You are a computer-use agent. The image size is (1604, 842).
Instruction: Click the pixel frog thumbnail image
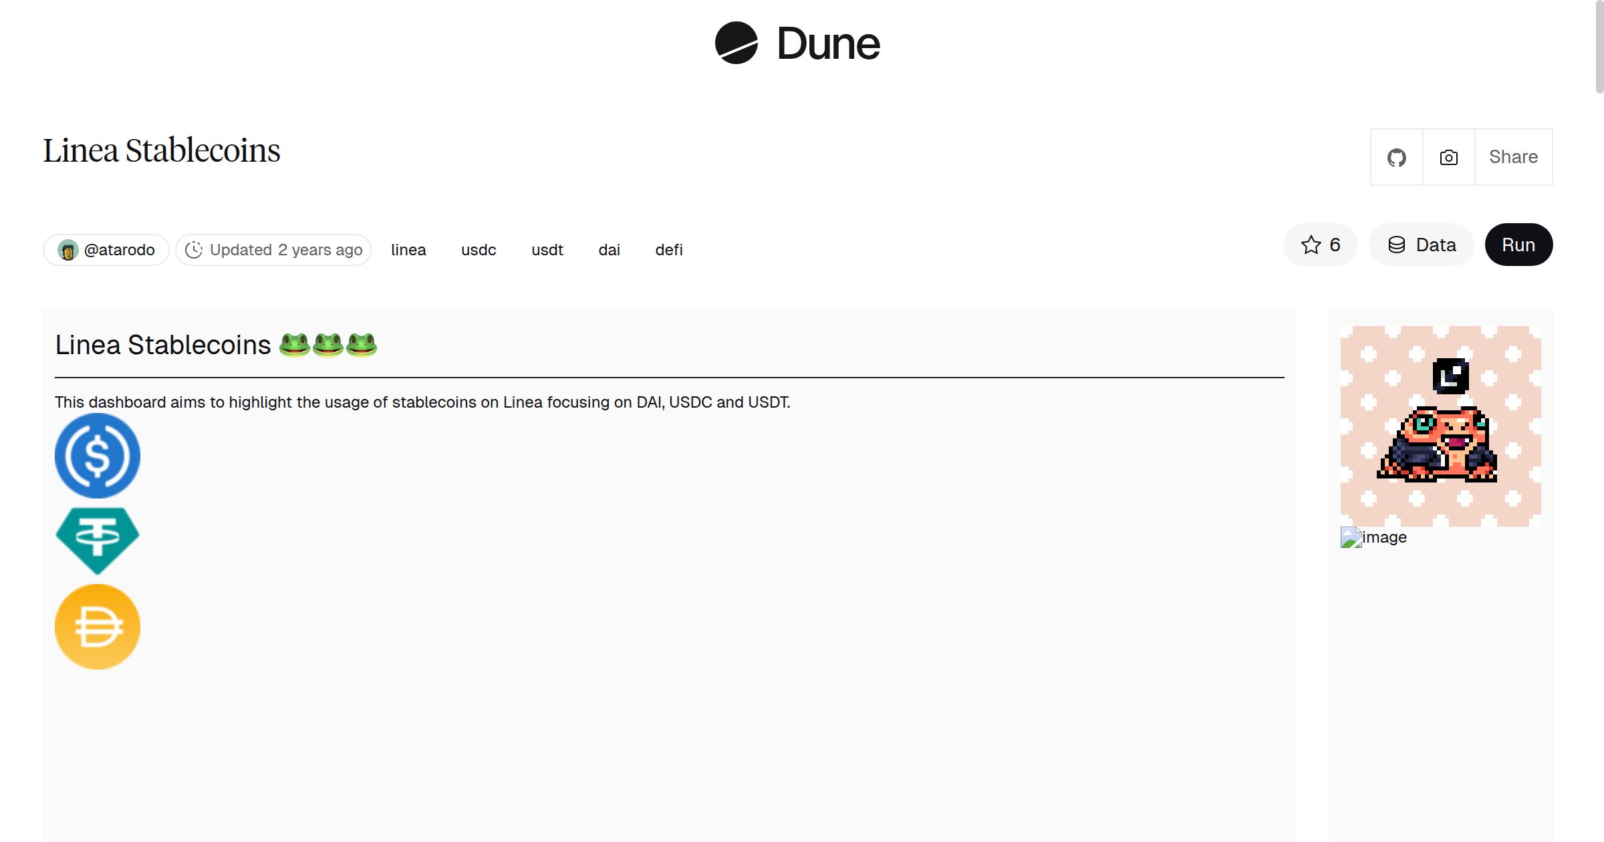coord(1440,426)
